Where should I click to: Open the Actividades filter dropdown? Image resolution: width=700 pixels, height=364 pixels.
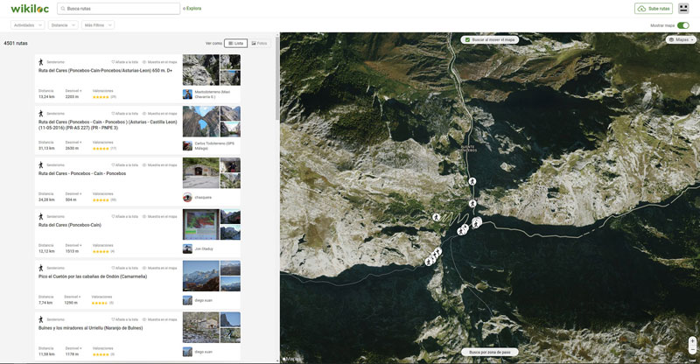[27, 25]
